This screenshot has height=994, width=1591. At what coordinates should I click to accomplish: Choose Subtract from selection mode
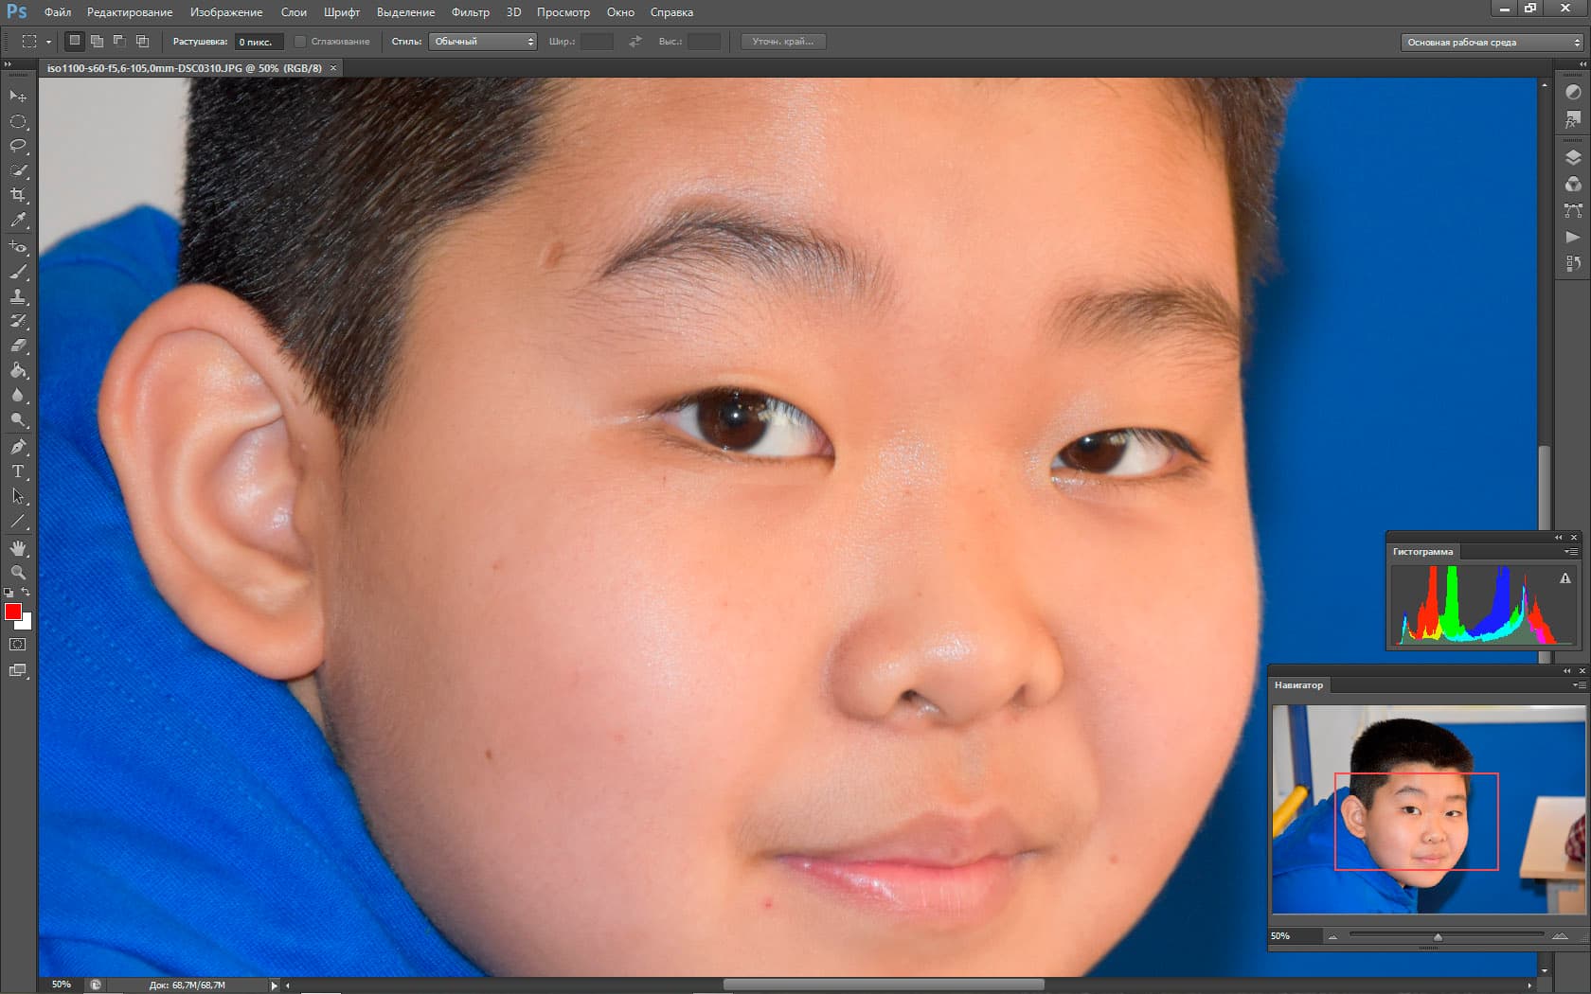pyautogui.click(x=119, y=41)
